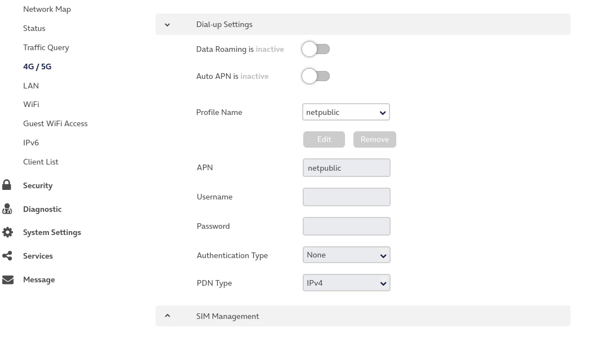Image resolution: width=602 pixels, height=346 pixels.
Task: Click the Security padlock icon
Action: click(x=7, y=185)
